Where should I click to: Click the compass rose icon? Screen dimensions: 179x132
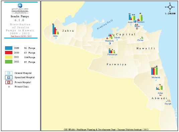[x=170, y=7]
